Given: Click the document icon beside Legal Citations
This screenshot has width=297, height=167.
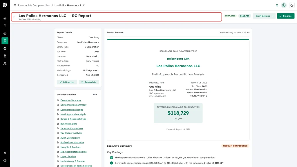Looking at the screenshot, I should [58, 156].
